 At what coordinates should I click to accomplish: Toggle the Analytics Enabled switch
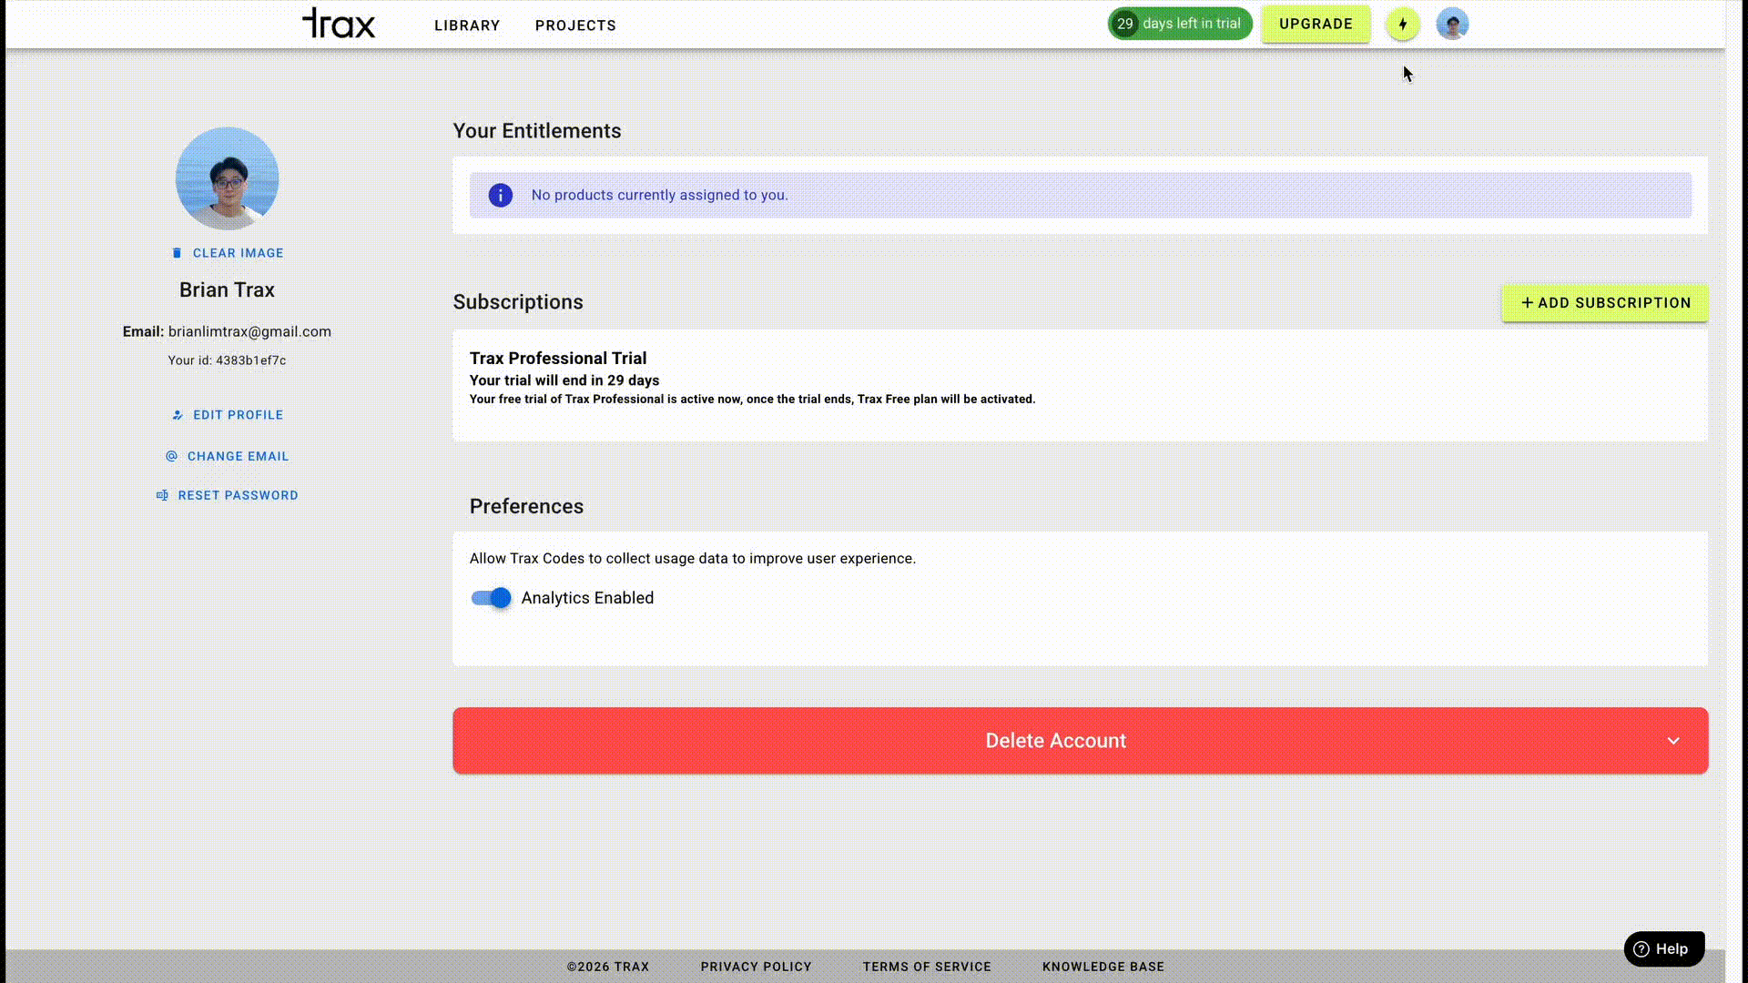point(492,598)
